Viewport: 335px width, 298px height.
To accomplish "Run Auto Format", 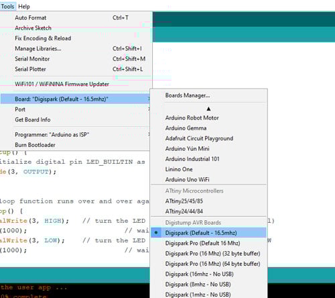I will click(76, 17).
